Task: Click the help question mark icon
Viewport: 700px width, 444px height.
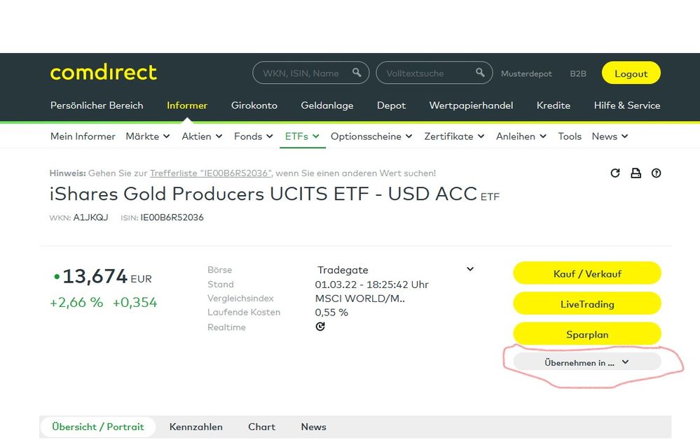Action: tap(656, 173)
